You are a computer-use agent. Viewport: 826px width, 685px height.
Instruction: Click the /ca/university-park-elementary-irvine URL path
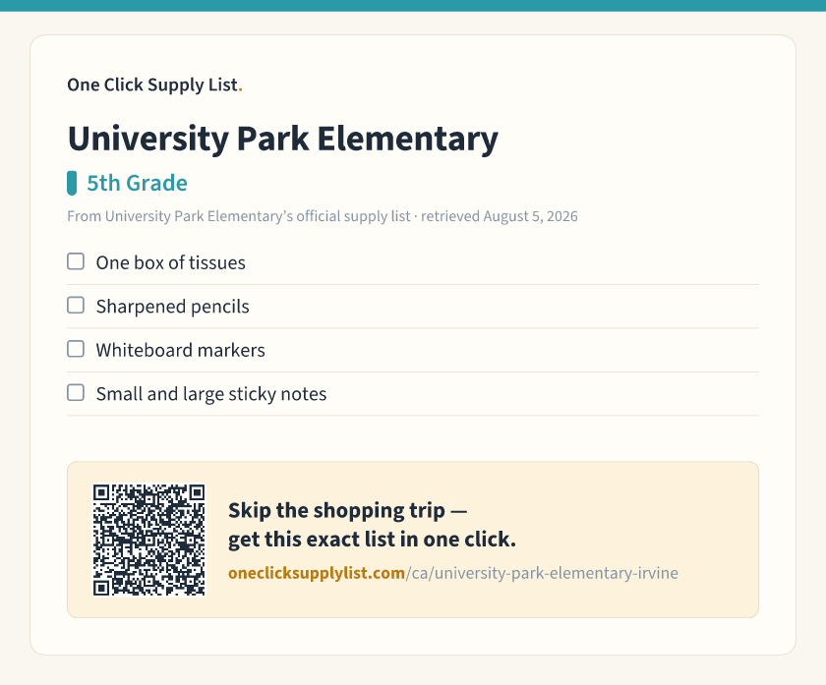coord(542,573)
